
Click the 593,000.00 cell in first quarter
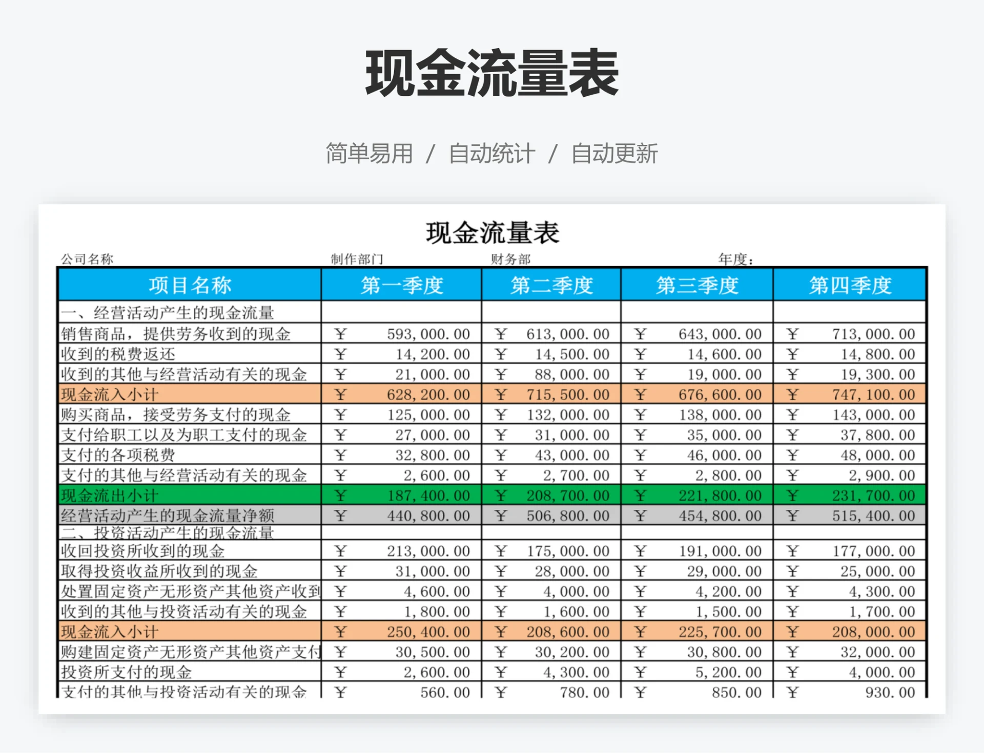click(x=401, y=334)
